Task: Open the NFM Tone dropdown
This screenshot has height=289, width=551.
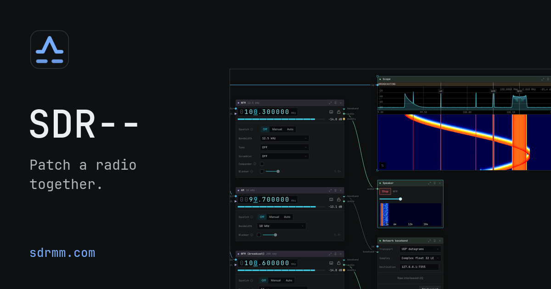Action: click(x=284, y=147)
